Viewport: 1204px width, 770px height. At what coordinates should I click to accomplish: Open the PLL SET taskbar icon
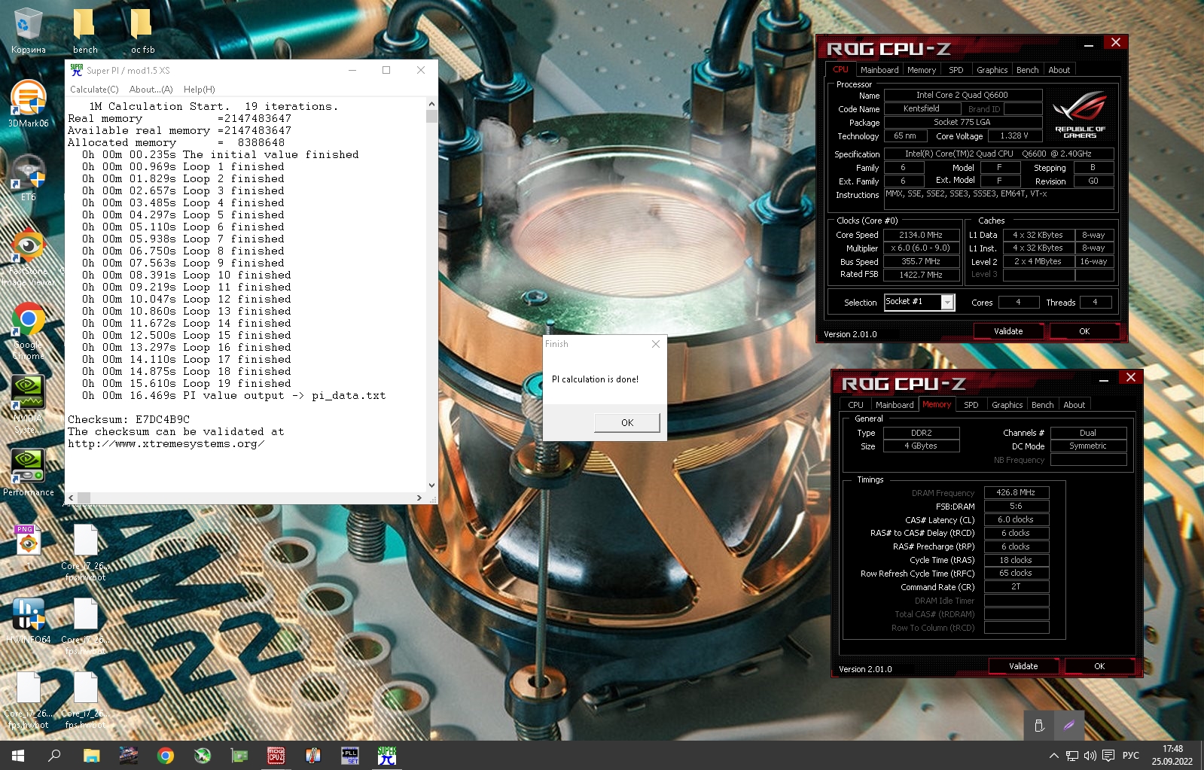[349, 755]
